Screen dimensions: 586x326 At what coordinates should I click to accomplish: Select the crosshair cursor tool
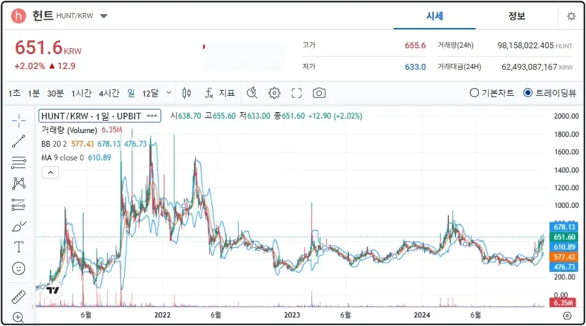(19, 120)
